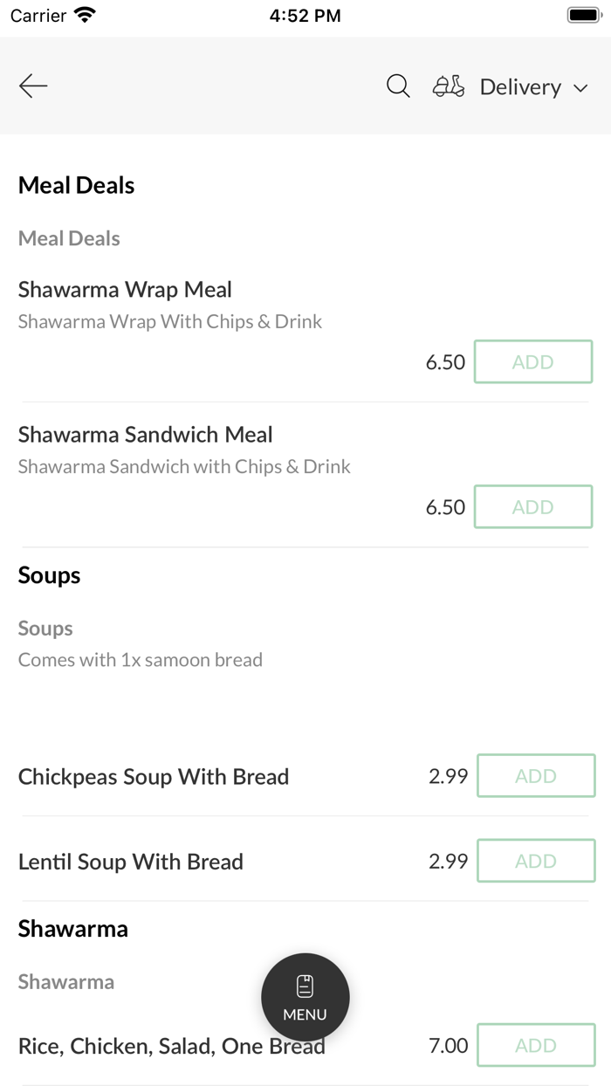Tap the battery indicator
The width and height of the screenshot is (611, 1086).
pos(584,14)
